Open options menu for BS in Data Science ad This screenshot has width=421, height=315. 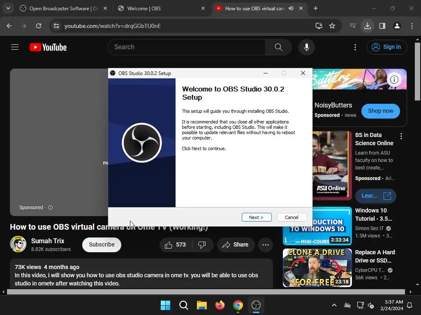click(x=401, y=136)
